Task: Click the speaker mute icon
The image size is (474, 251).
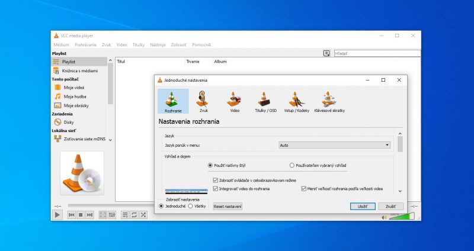Action: (383, 217)
